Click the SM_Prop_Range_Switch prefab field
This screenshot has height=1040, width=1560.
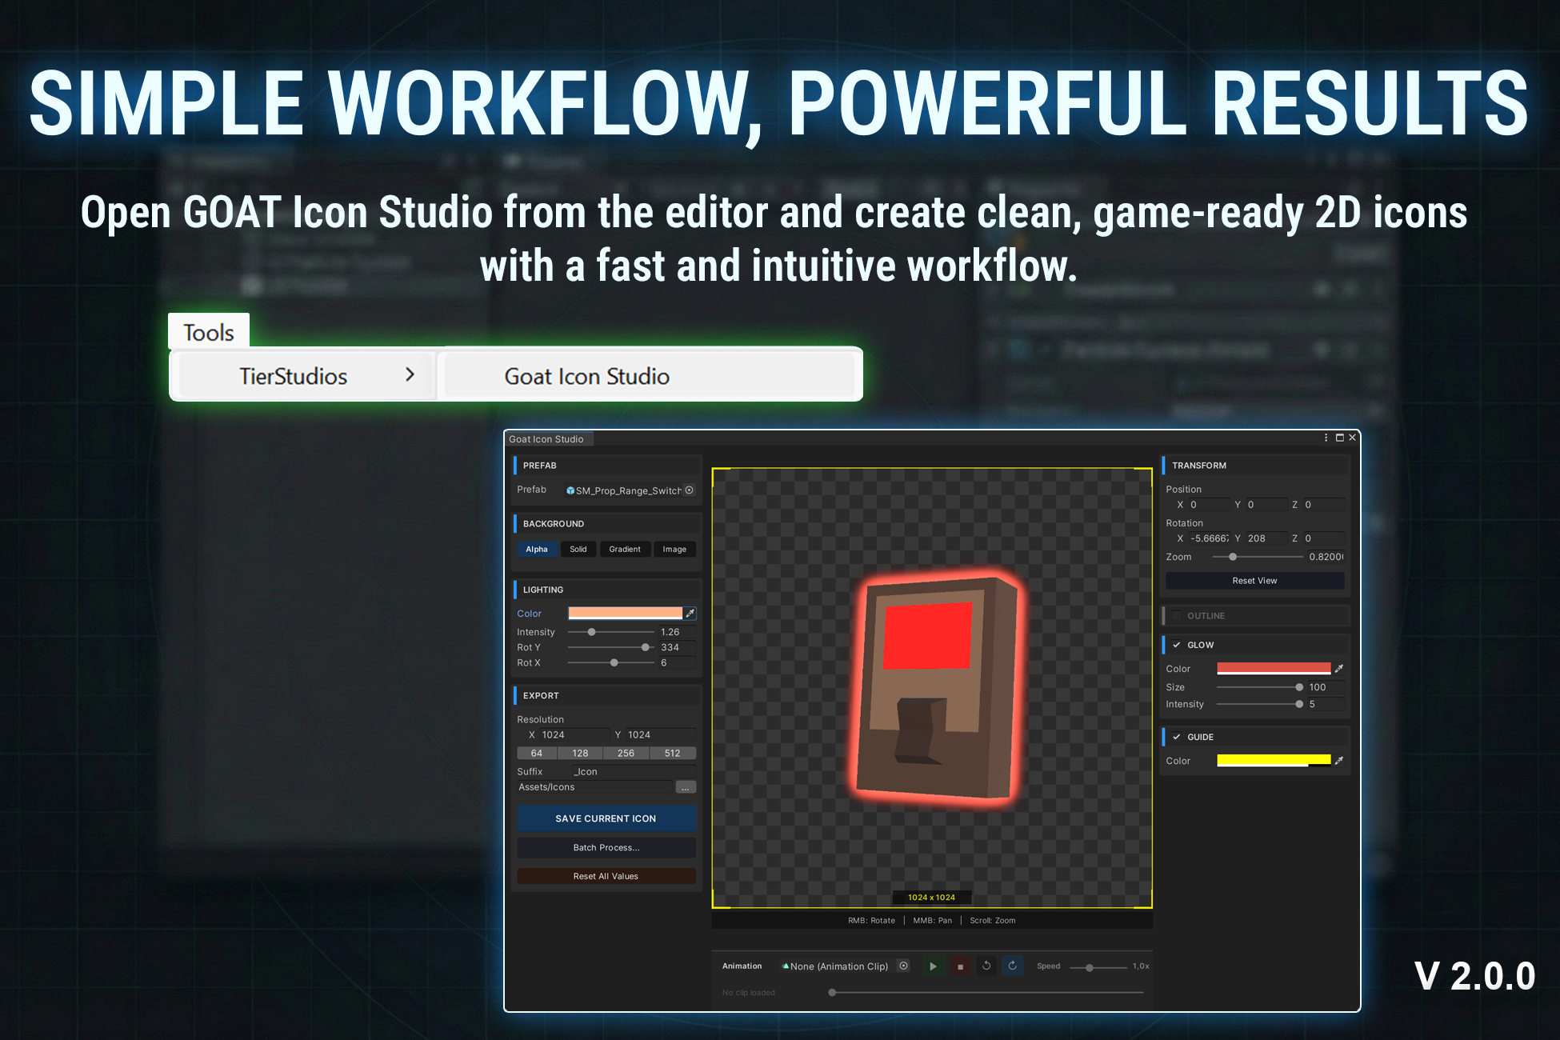click(x=630, y=490)
